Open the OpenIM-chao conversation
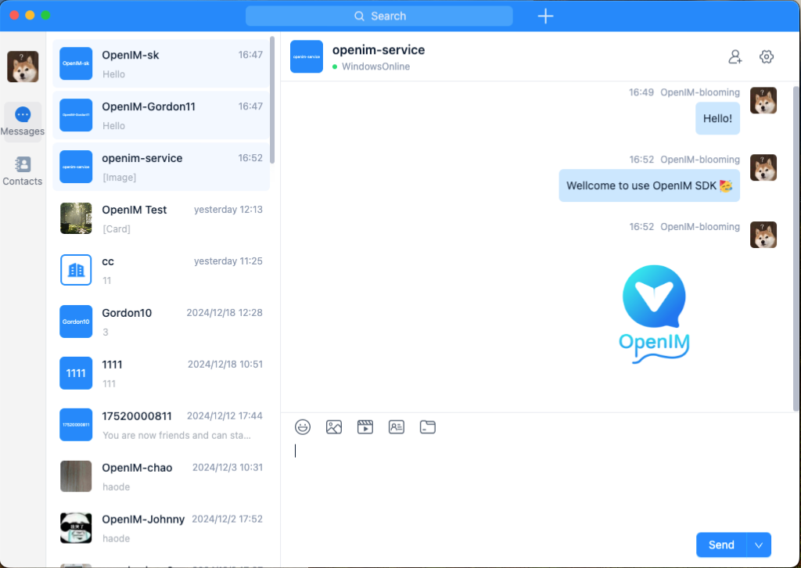The image size is (801, 568). tap(161, 476)
